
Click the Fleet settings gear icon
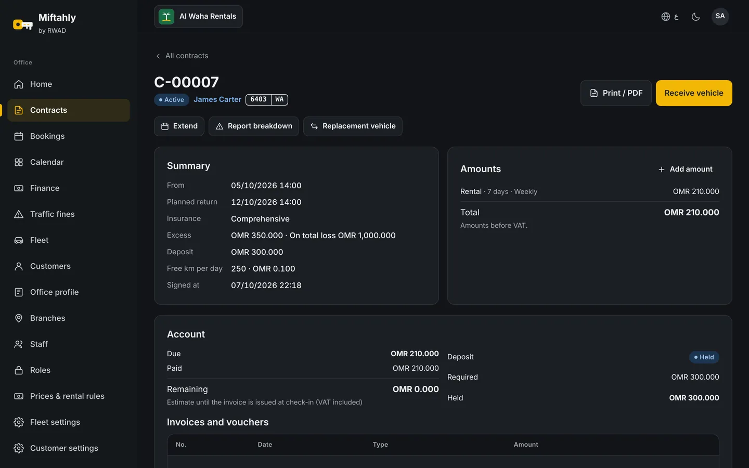pos(19,422)
